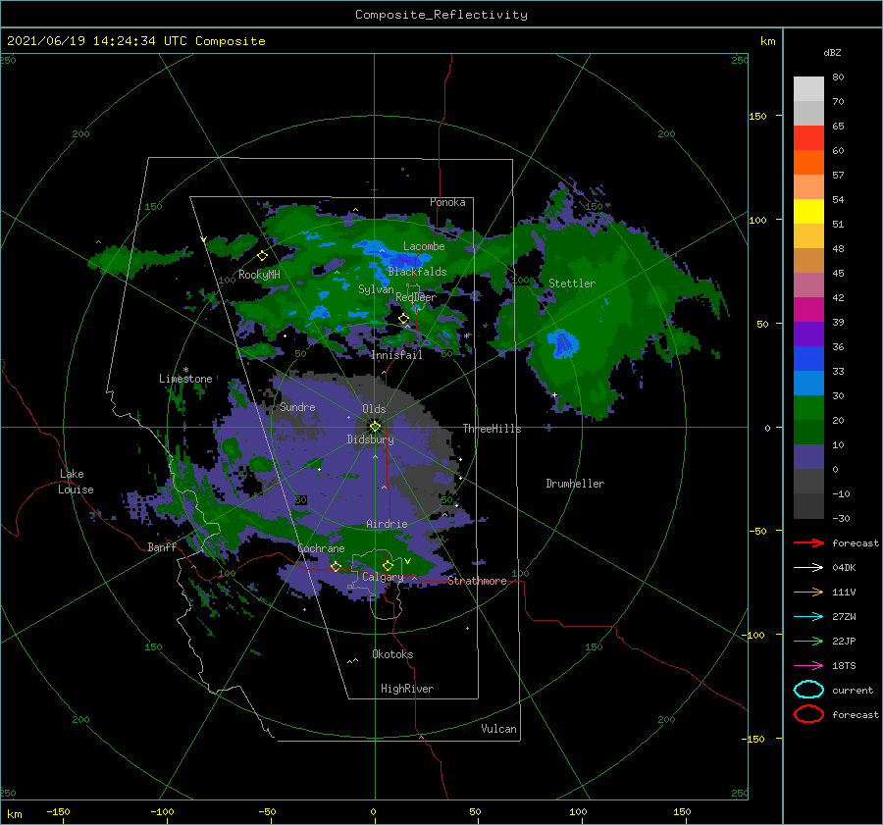883x825 pixels.
Task: Select the orange 57-60 dBZ swatch
Action: pos(808,163)
